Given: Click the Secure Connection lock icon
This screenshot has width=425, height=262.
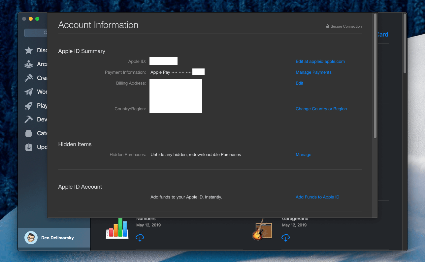Looking at the screenshot, I should pos(328,26).
